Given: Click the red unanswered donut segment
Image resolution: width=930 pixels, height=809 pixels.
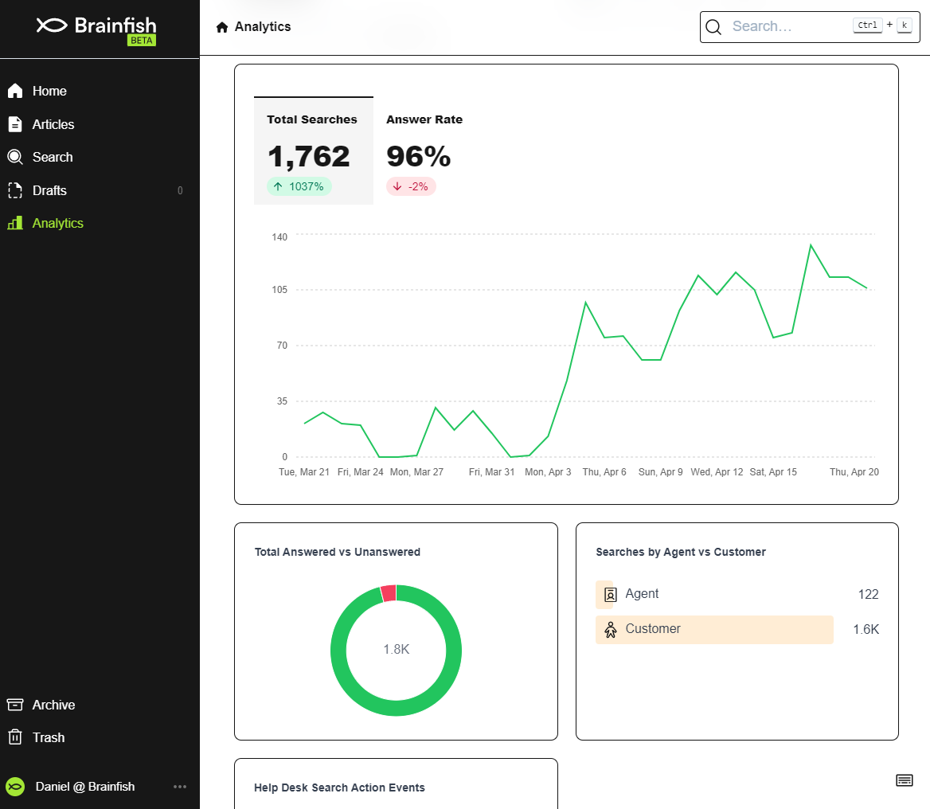Looking at the screenshot, I should (389, 593).
